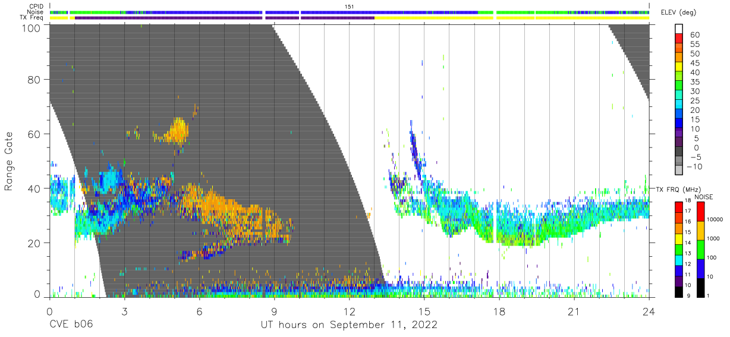Click the '1000' label on NOISE colorbar
The image size is (730, 337).
click(x=712, y=238)
